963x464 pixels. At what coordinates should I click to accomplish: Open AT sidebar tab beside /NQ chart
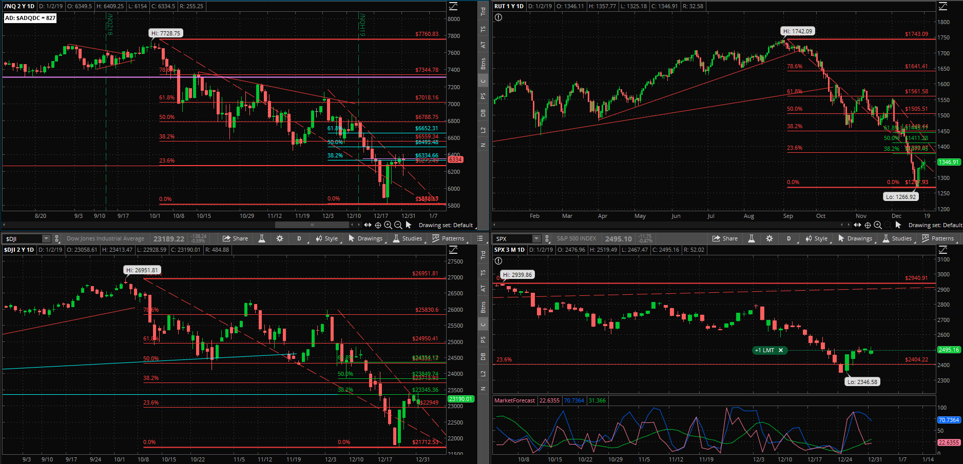pos(483,45)
